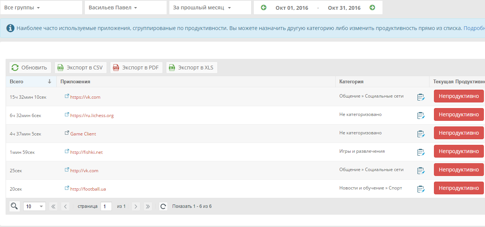Click Обновить button

pos(30,68)
